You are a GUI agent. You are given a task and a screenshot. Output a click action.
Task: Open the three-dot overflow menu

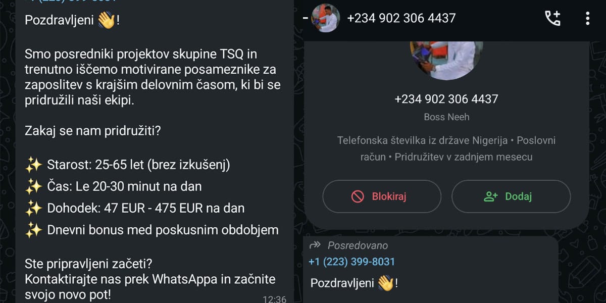[587, 19]
